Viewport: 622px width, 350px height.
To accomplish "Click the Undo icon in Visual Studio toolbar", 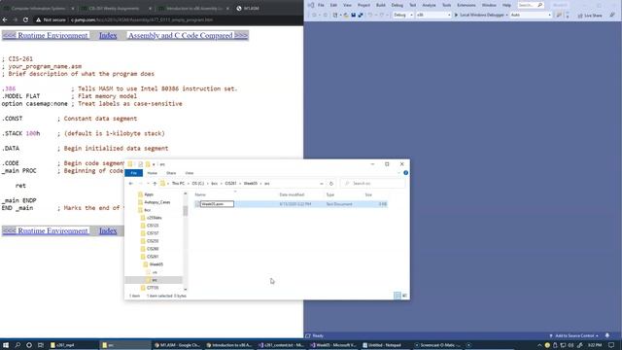I will 370,16.
